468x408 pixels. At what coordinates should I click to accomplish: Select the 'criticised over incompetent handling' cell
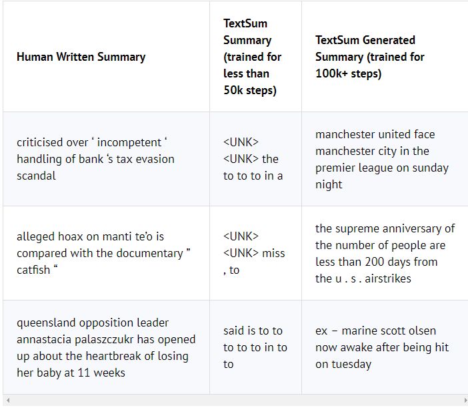coord(95,159)
